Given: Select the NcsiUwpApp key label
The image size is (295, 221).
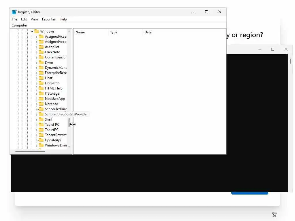Looking at the screenshot, I should point(55,99).
